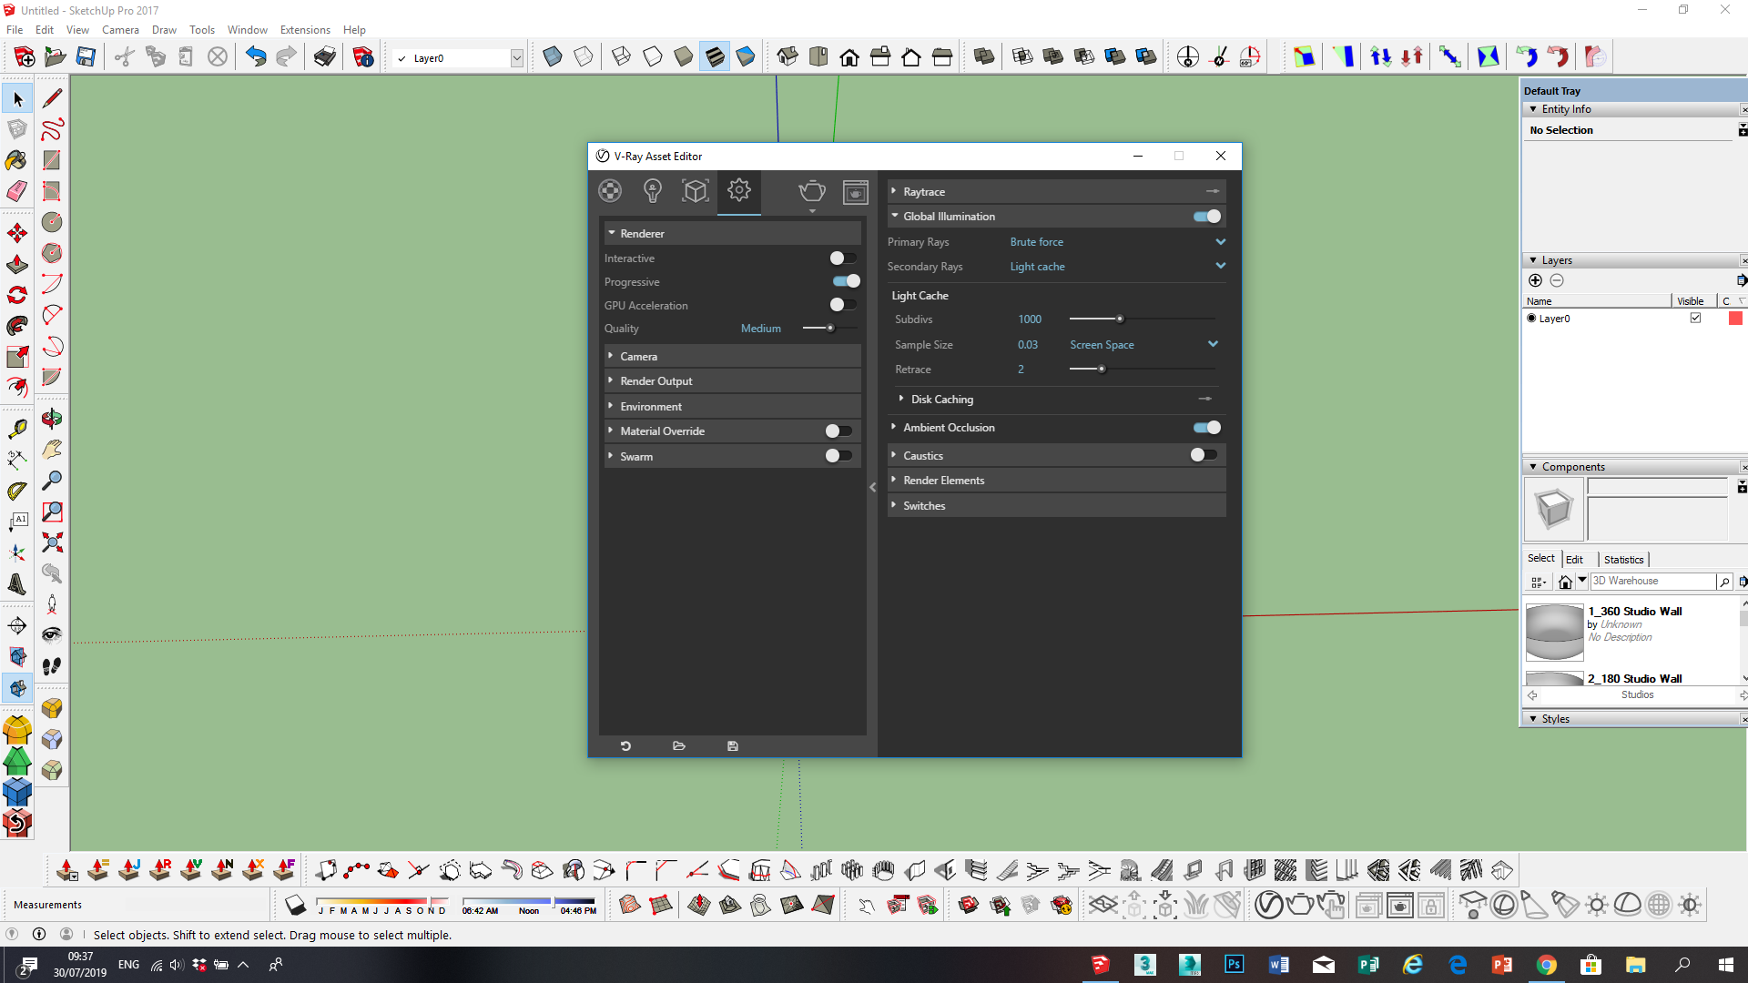Open the Materials tab in Asset Editor
1748x983 pixels.
click(610, 191)
